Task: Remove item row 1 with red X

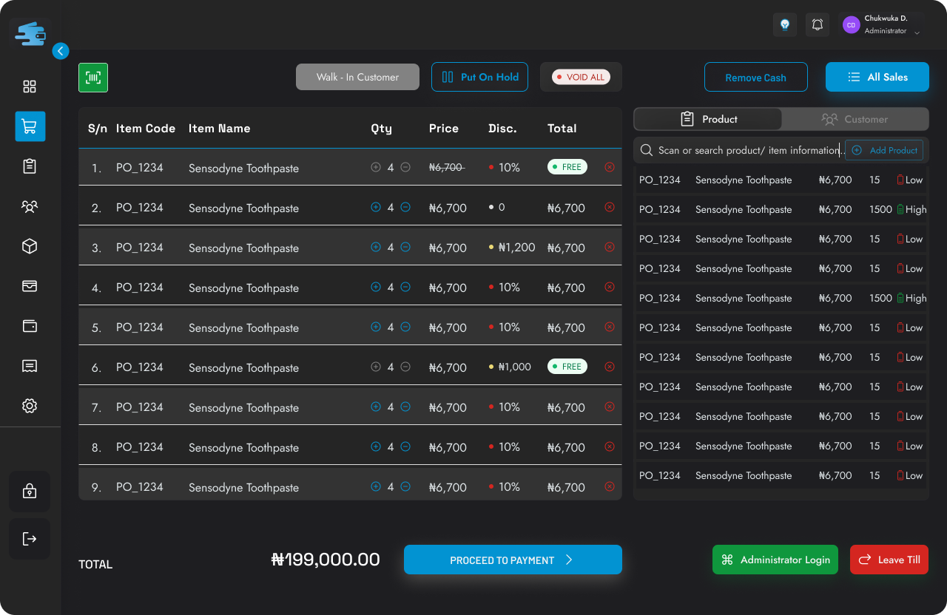Action: click(610, 167)
